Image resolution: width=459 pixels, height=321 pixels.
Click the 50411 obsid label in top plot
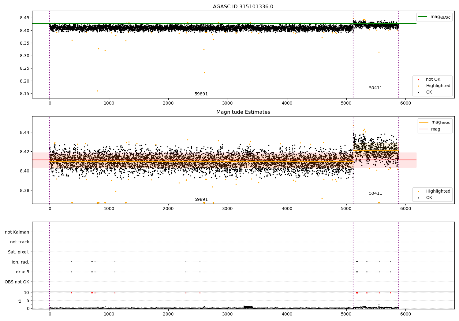[x=375, y=88]
